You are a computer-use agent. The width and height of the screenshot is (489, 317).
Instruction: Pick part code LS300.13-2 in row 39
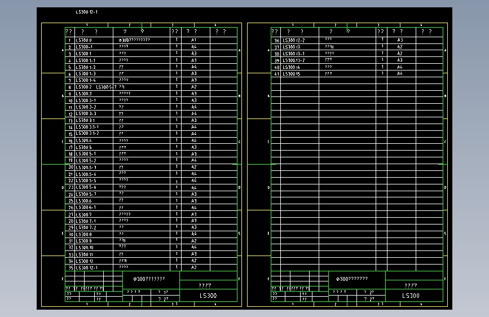pyautogui.click(x=294, y=60)
